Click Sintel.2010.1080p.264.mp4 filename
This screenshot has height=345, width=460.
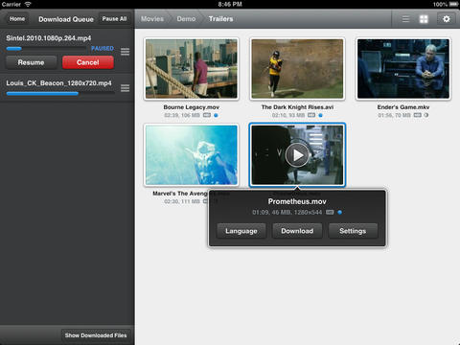pos(49,38)
